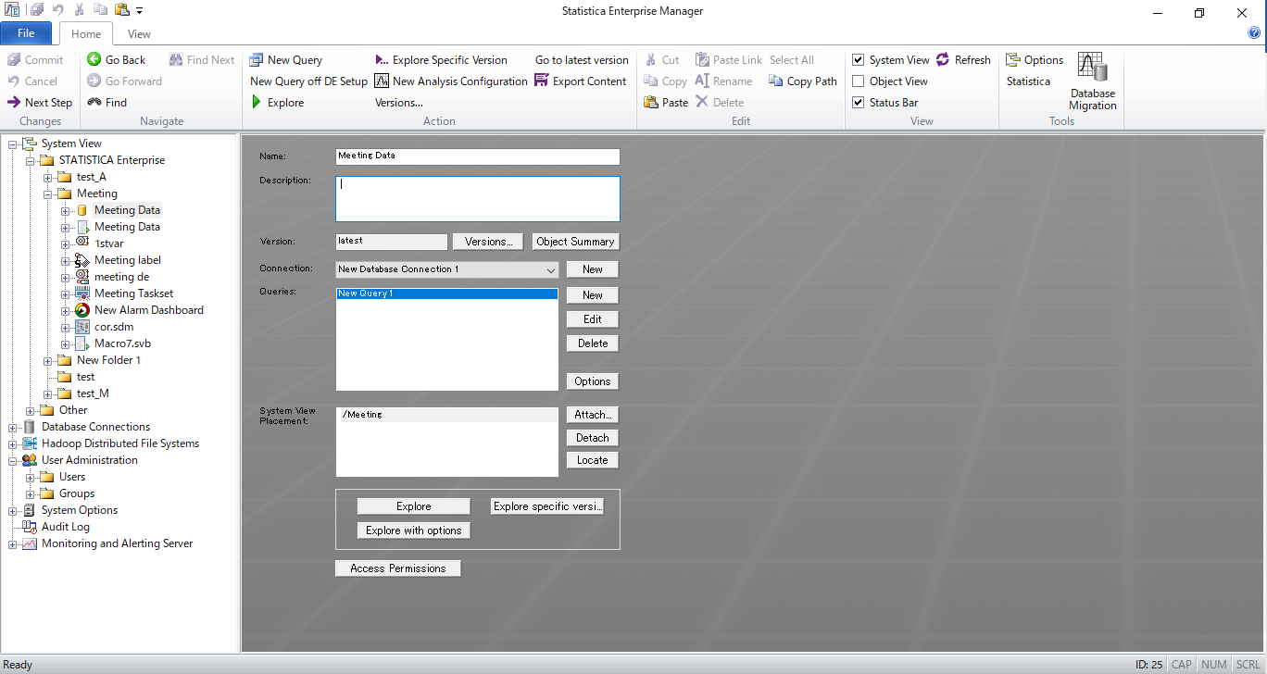
Task: Expand the Other folder
Action: (x=31, y=410)
